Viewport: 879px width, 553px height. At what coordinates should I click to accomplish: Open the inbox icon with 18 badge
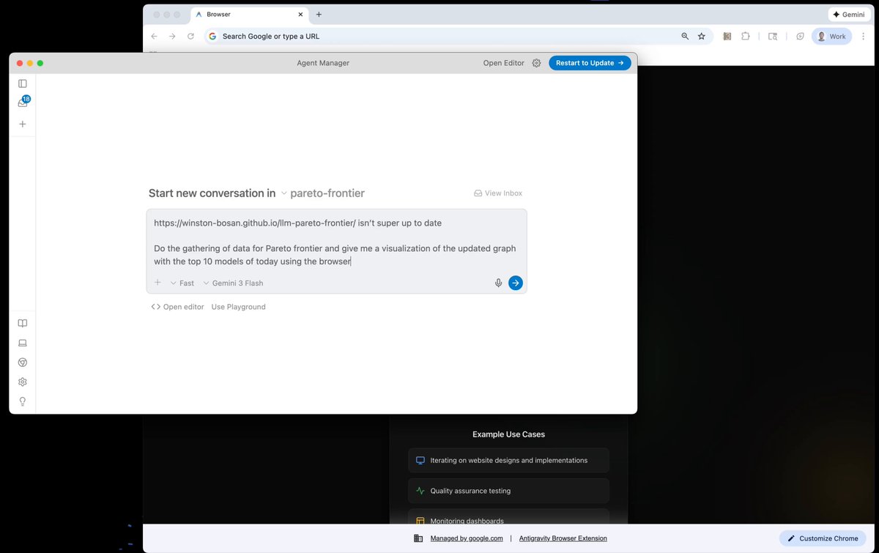point(23,103)
